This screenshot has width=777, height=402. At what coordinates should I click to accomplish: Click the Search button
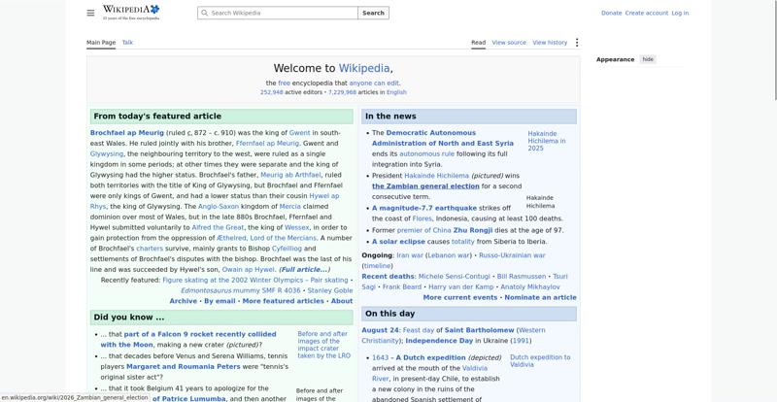[373, 13]
